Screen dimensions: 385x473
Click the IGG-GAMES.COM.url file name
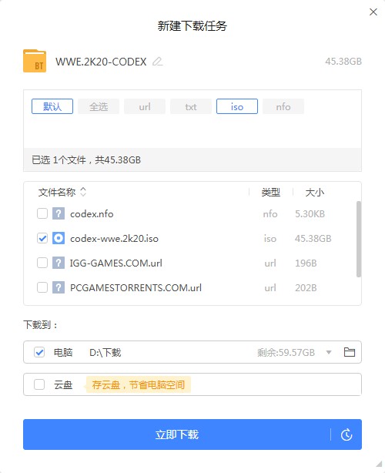pyautogui.click(x=116, y=263)
